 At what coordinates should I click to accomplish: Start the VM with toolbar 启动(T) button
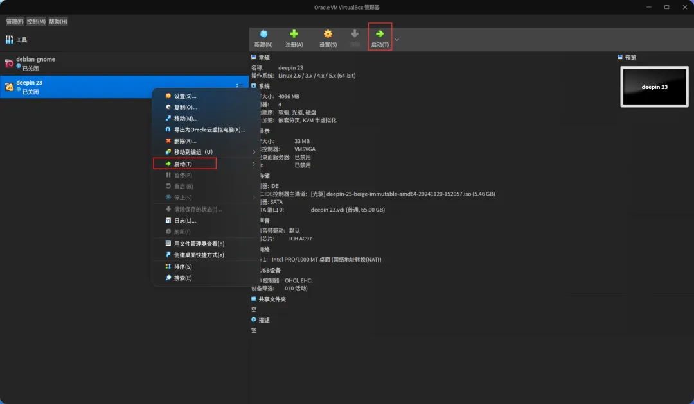tap(380, 39)
